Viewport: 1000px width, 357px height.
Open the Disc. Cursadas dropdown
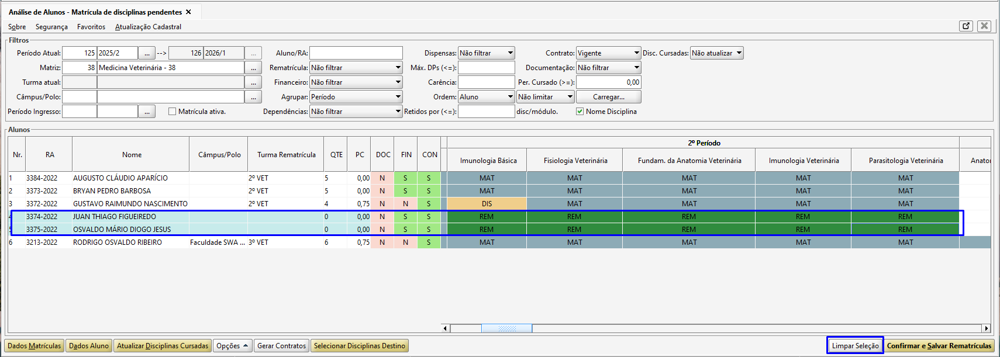point(739,53)
